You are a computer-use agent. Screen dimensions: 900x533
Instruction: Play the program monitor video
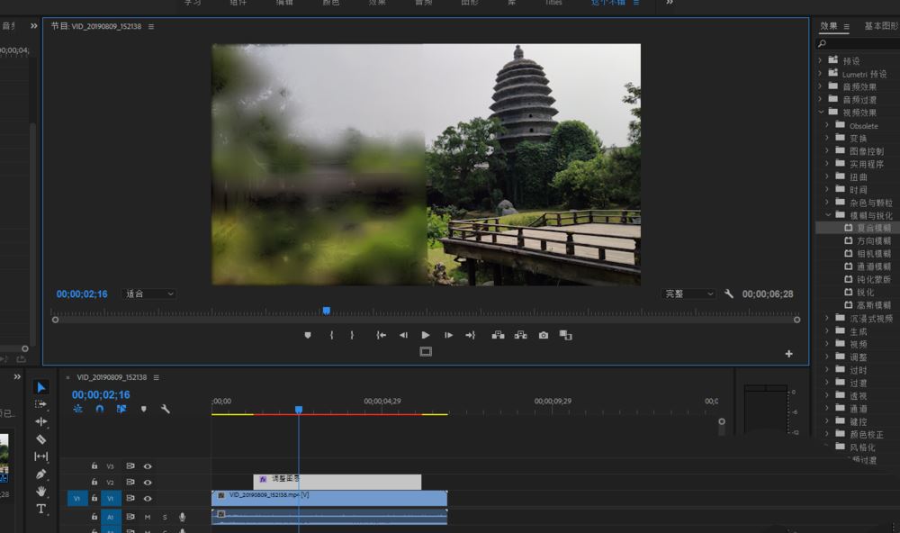426,336
